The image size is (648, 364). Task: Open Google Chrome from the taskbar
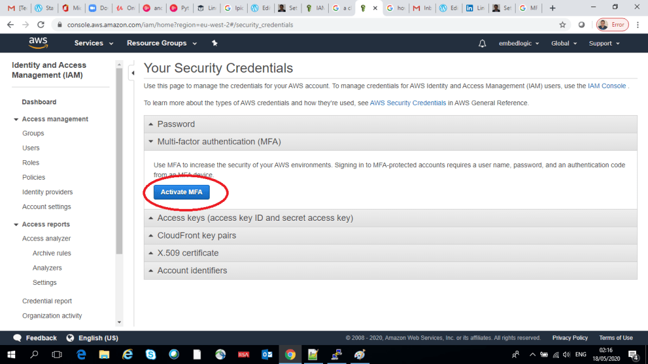pos(289,355)
